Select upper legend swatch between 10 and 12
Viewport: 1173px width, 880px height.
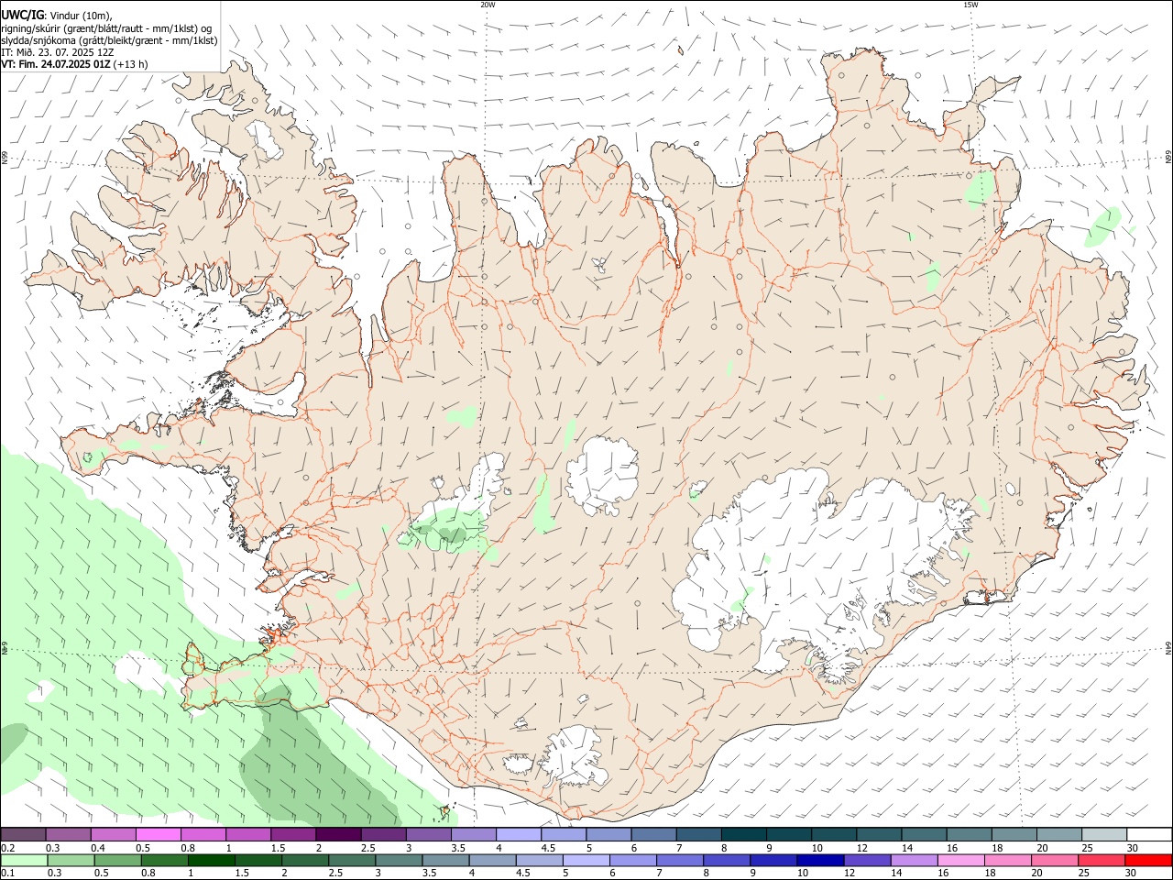click(834, 834)
